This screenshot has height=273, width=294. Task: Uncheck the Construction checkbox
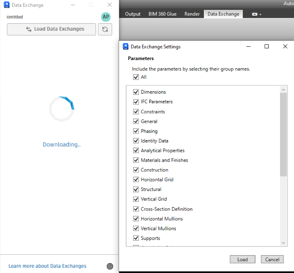tap(136, 170)
